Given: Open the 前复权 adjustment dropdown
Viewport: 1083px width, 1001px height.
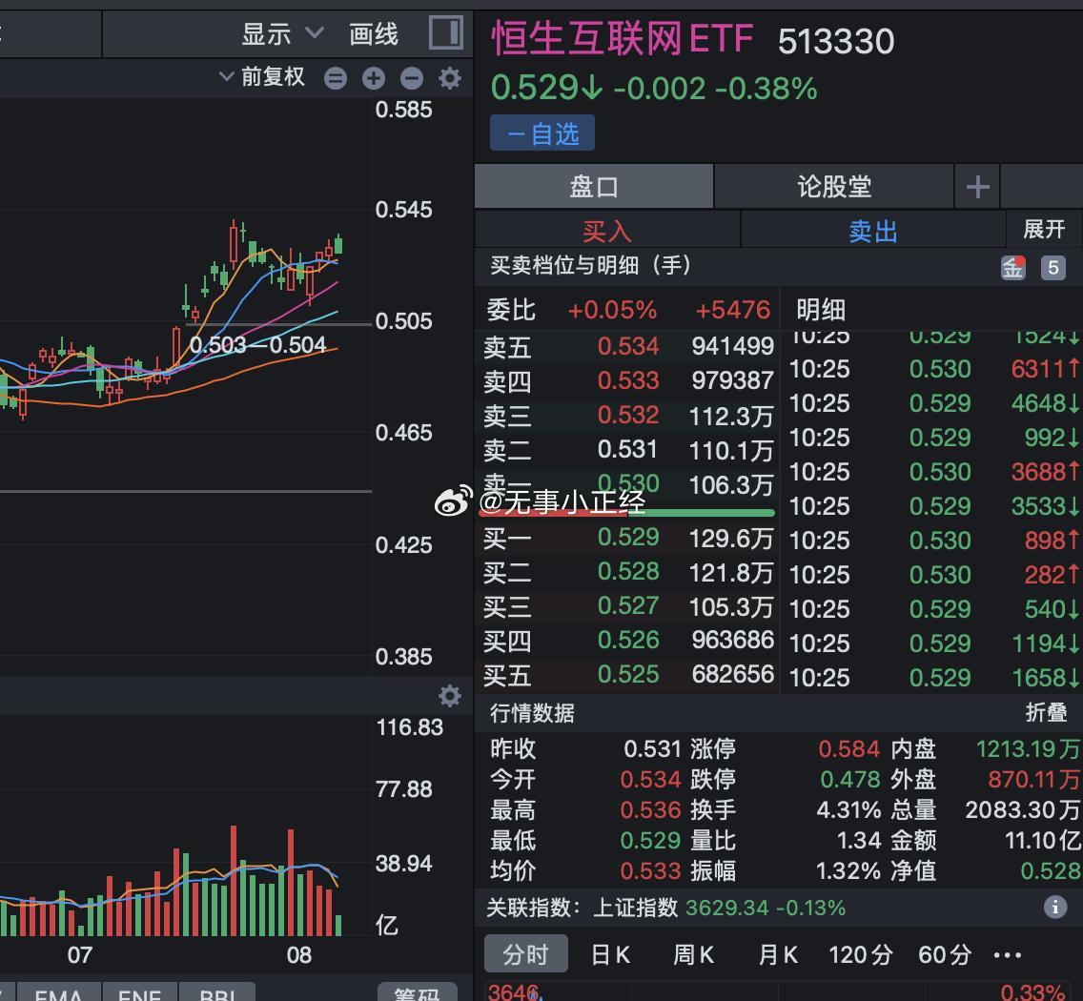Looking at the screenshot, I should click(262, 76).
